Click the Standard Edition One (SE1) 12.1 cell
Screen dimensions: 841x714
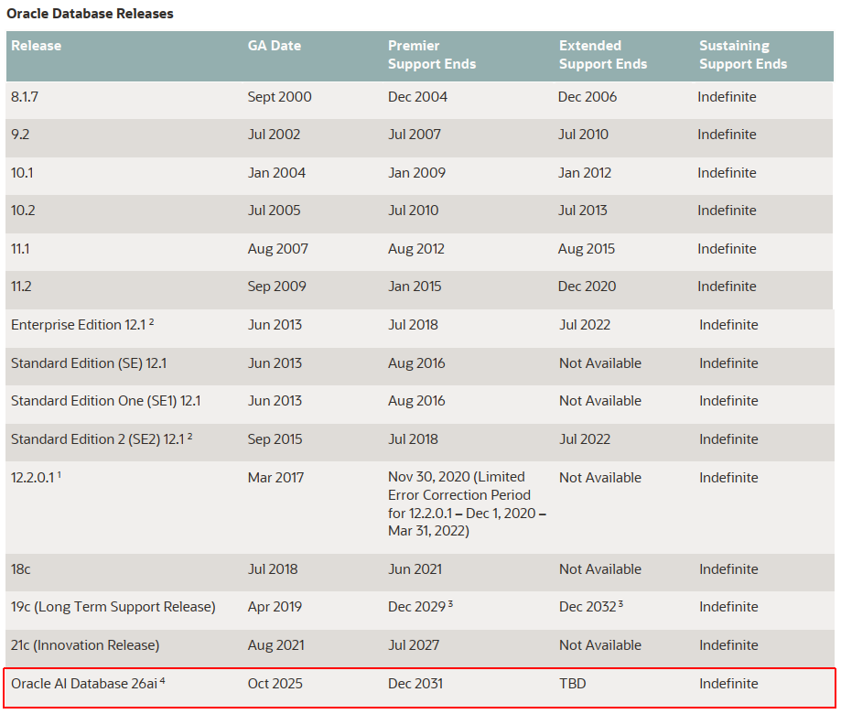[105, 401]
